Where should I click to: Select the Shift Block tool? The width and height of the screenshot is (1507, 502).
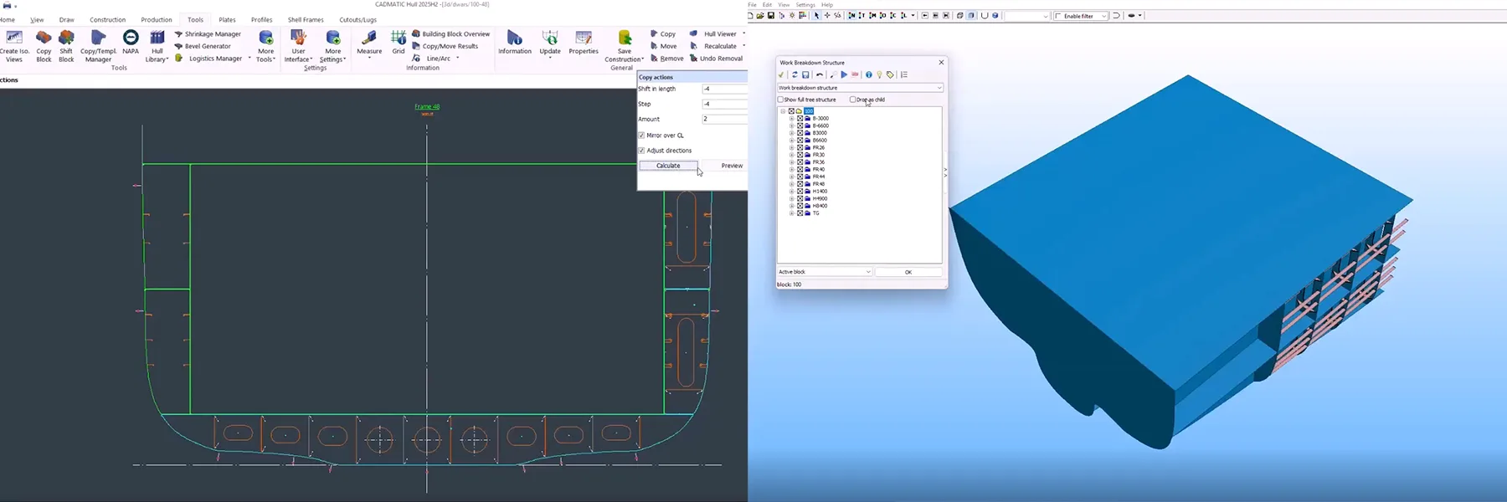coord(66,46)
